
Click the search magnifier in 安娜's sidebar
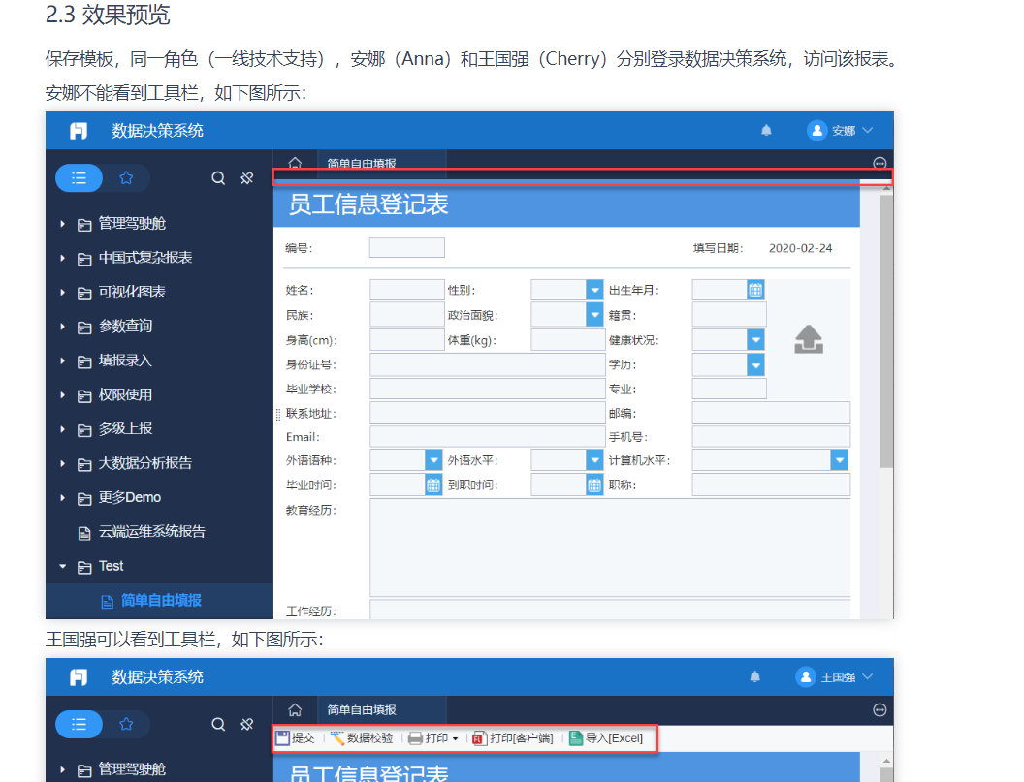coord(218,178)
